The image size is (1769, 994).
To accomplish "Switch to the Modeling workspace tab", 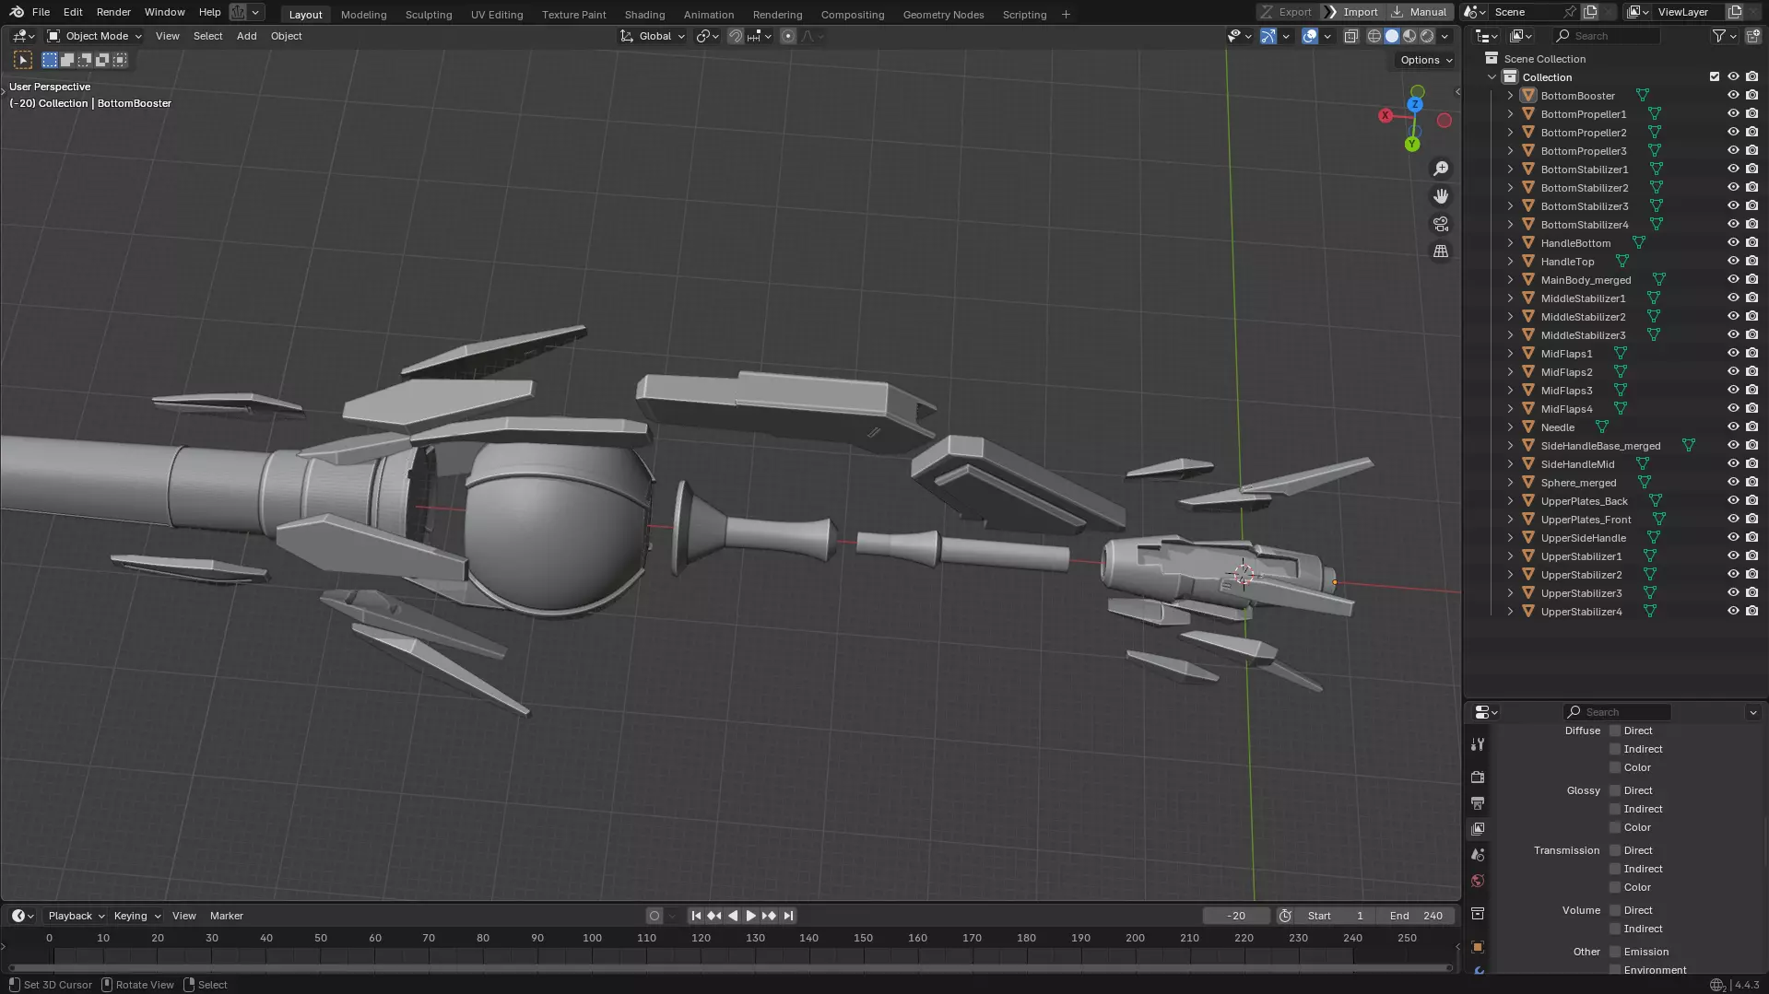I will (363, 14).
